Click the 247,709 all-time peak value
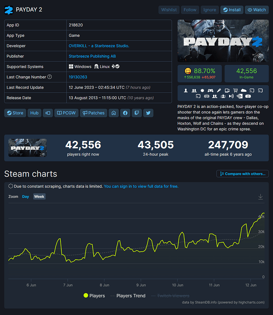Viewport: 273px width, 315px height. 228,145
